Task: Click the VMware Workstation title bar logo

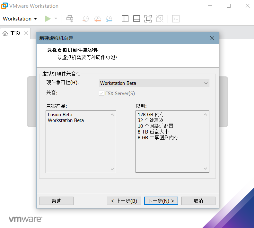Action: coord(4,6)
